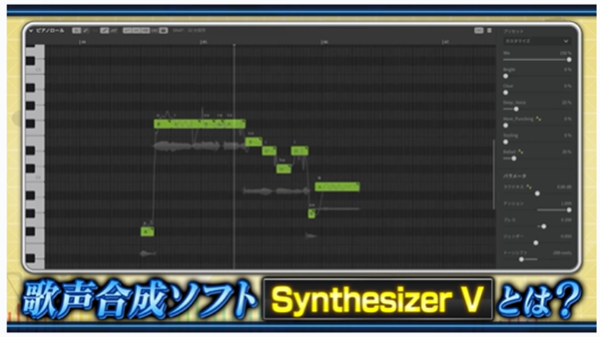This screenshot has height=337, width=600.
Task: Open the hamburger menu icon above the grid
Action: click(489, 30)
